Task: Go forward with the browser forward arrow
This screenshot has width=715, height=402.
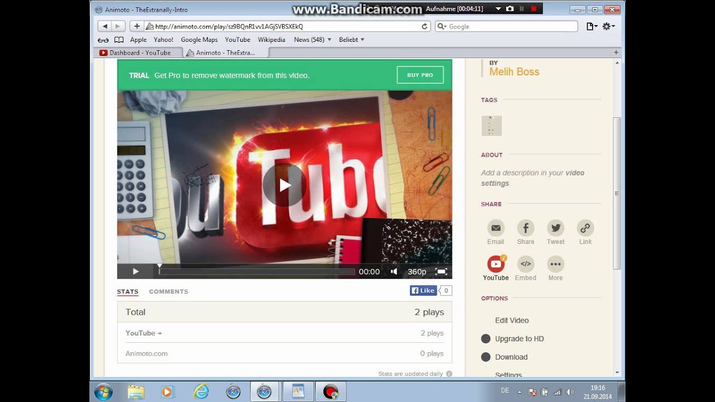Action: click(118, 26)
